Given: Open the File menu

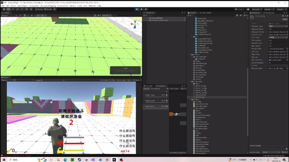Looking at the screenshot, I should click(x=3, y=6).
